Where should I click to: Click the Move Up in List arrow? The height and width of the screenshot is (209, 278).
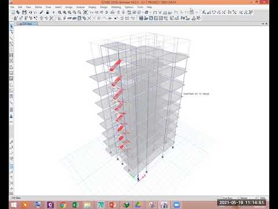tap(119, 12)
